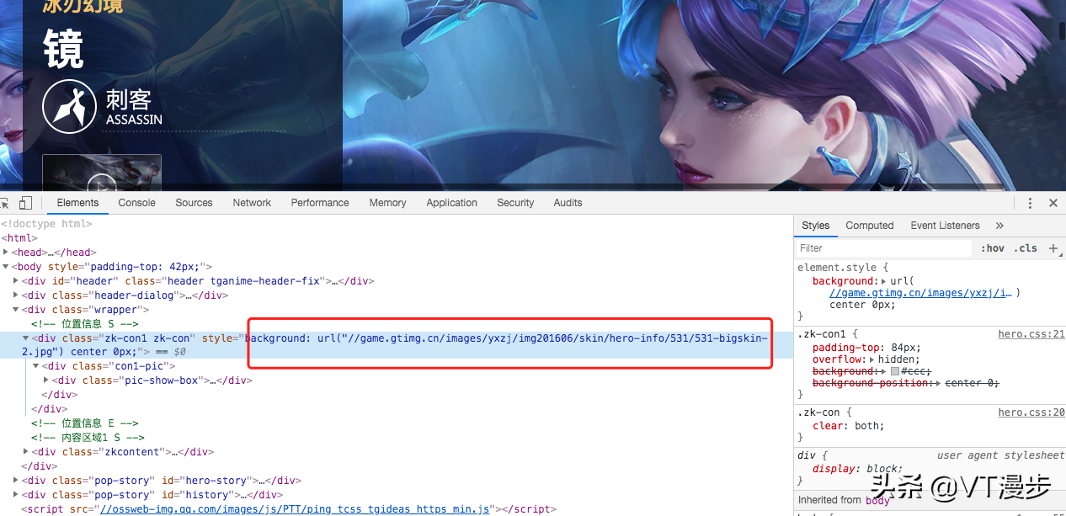
Task: Click the page's vertical scrollbar thumb
Action: 1062,30
